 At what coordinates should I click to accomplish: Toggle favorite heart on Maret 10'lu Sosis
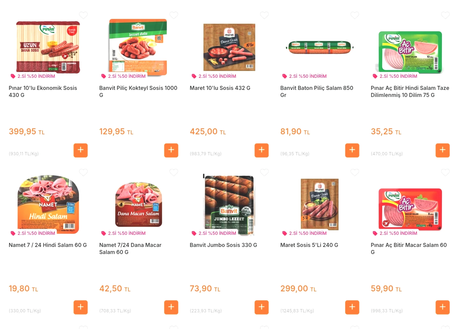pos(264,15)
